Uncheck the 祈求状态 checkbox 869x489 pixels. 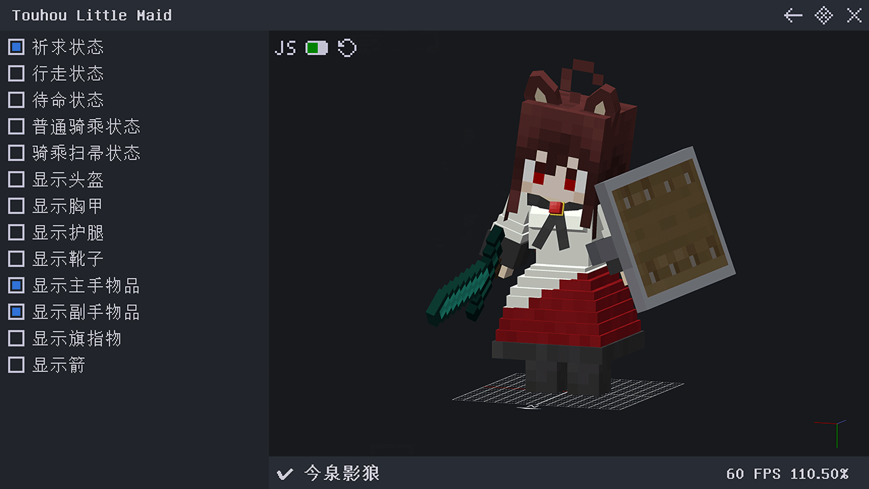click(x=16, y=47)
